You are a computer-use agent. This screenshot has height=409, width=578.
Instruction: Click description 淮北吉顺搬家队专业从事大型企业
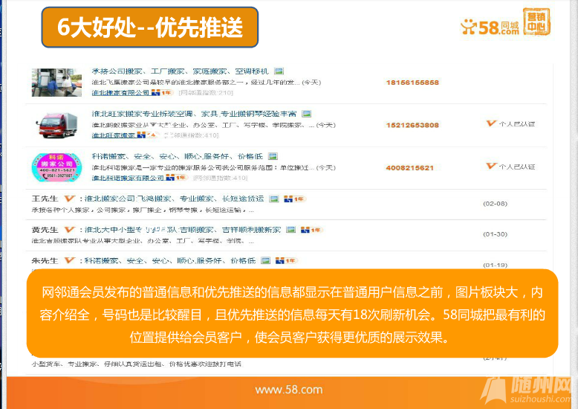[x=143, y=241]
